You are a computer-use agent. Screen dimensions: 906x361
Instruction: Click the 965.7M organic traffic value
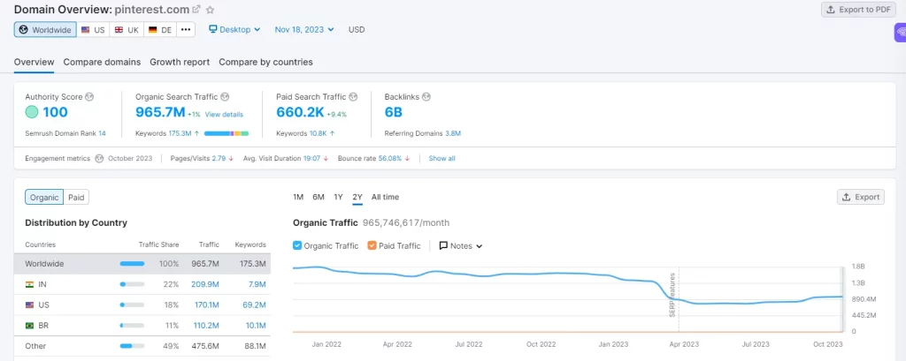click(x=160, y=112)
